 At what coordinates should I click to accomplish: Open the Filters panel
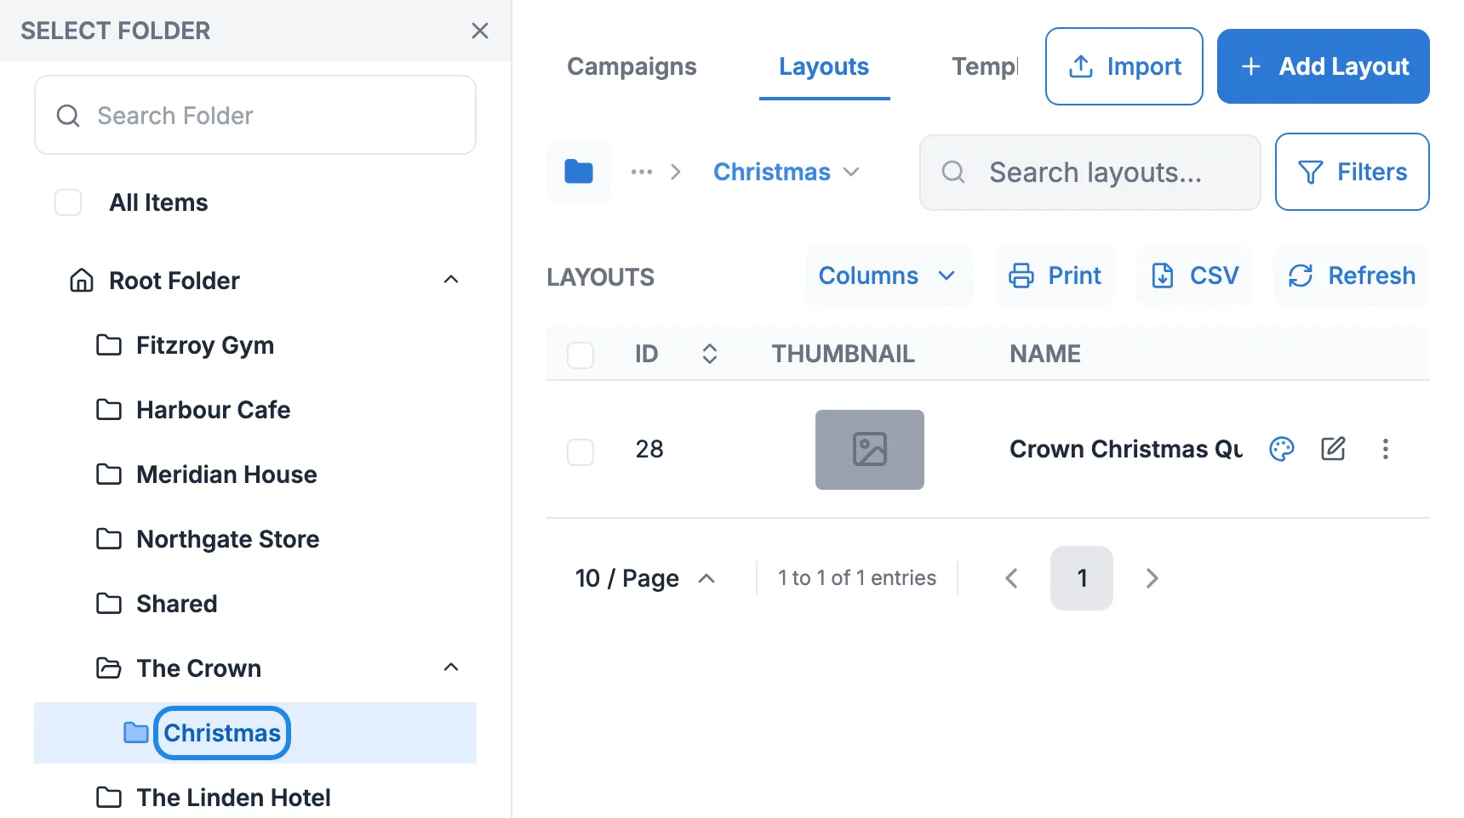(x=1352, y=172)
